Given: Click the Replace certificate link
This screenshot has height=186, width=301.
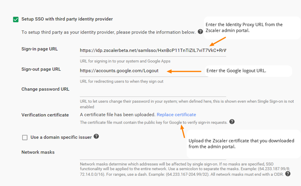Looking at the screenshot, I should (176, 115).
